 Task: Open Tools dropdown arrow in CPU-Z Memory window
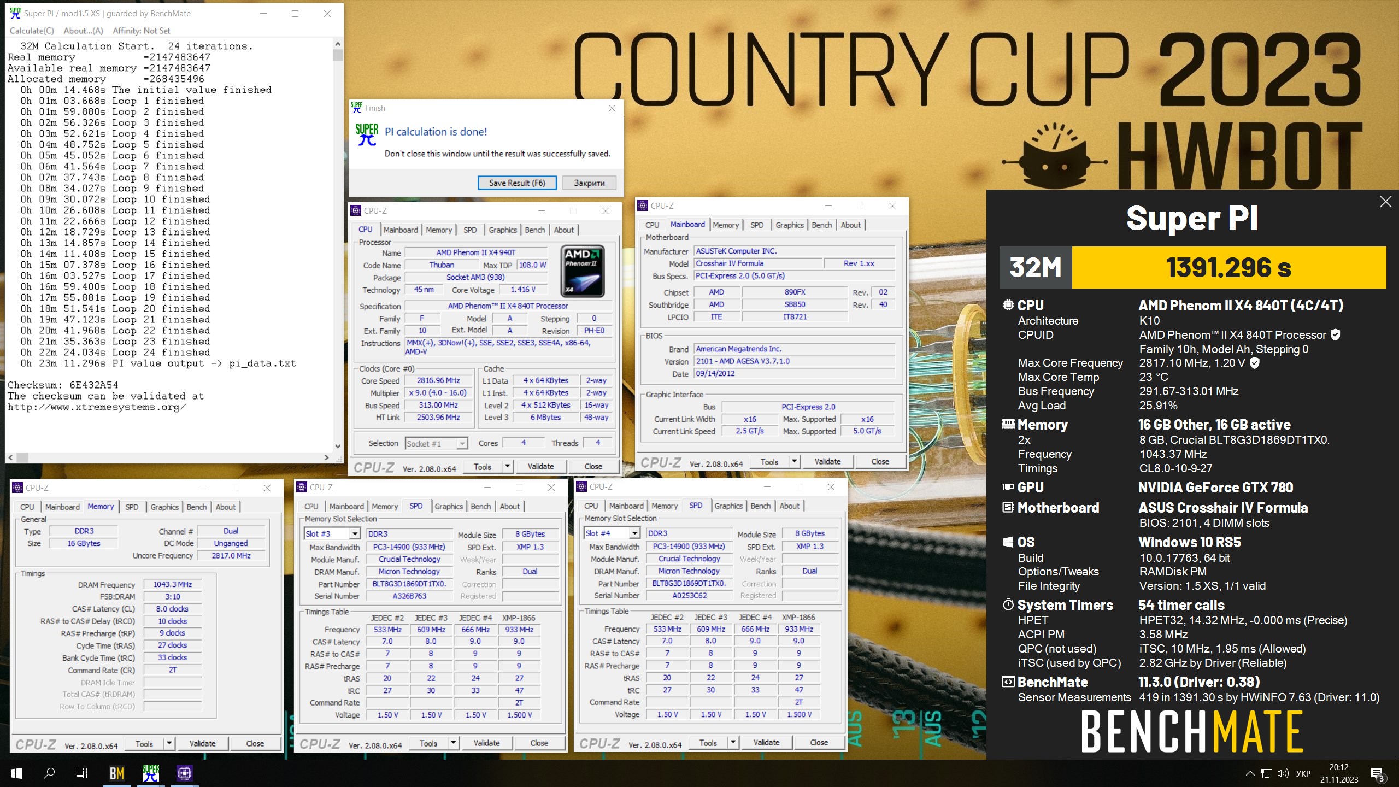coord(169,743)
